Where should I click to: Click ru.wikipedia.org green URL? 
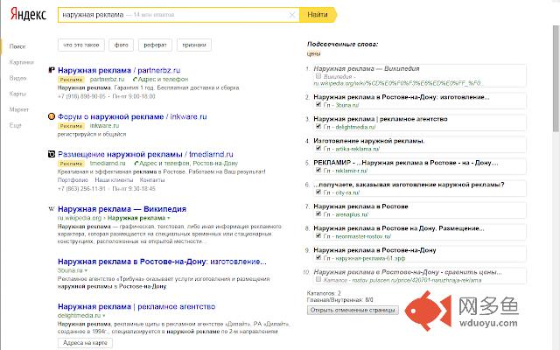(x=80, y=218)
